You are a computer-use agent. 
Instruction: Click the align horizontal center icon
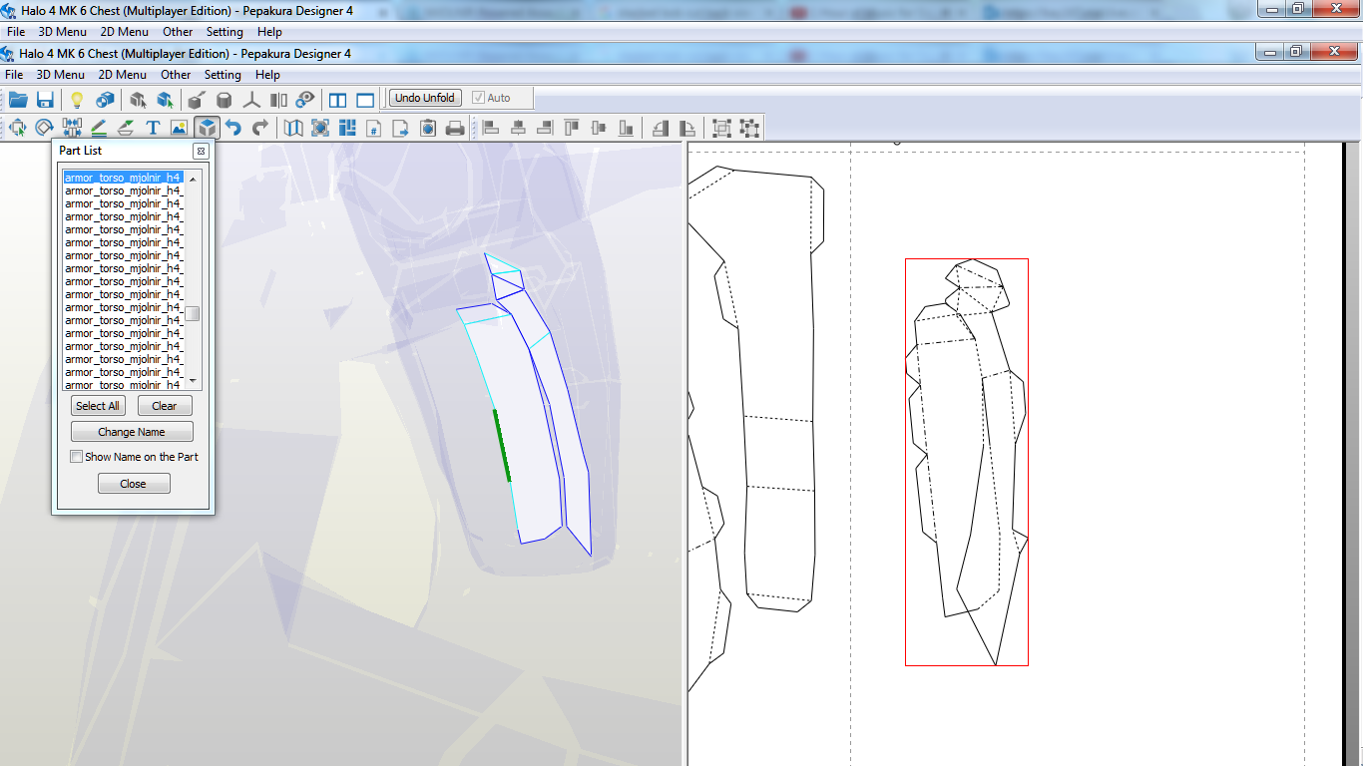pos(518,128)
